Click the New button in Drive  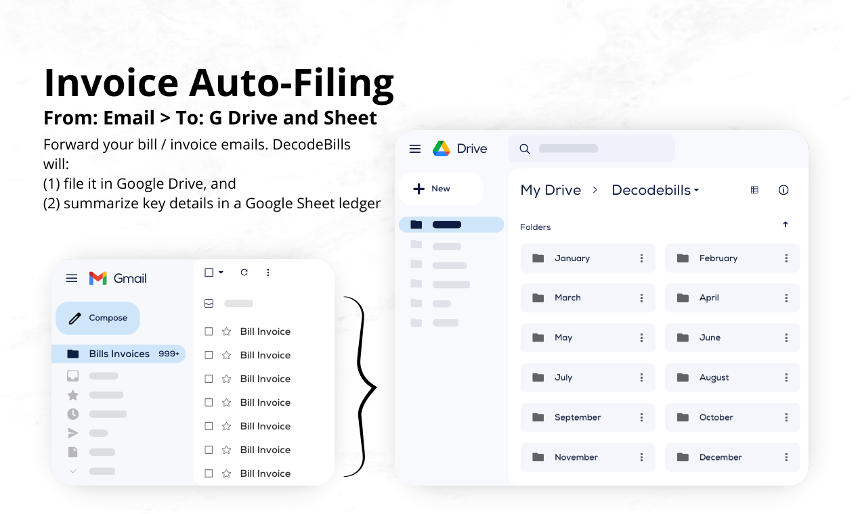click(441, 189)
